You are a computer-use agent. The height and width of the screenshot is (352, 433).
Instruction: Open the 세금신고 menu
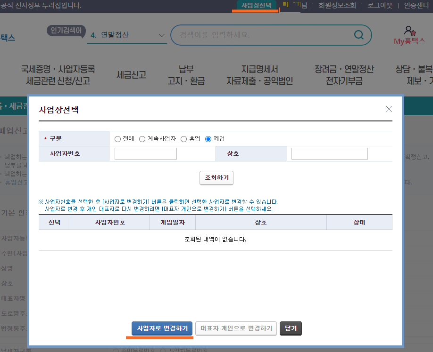131,74
